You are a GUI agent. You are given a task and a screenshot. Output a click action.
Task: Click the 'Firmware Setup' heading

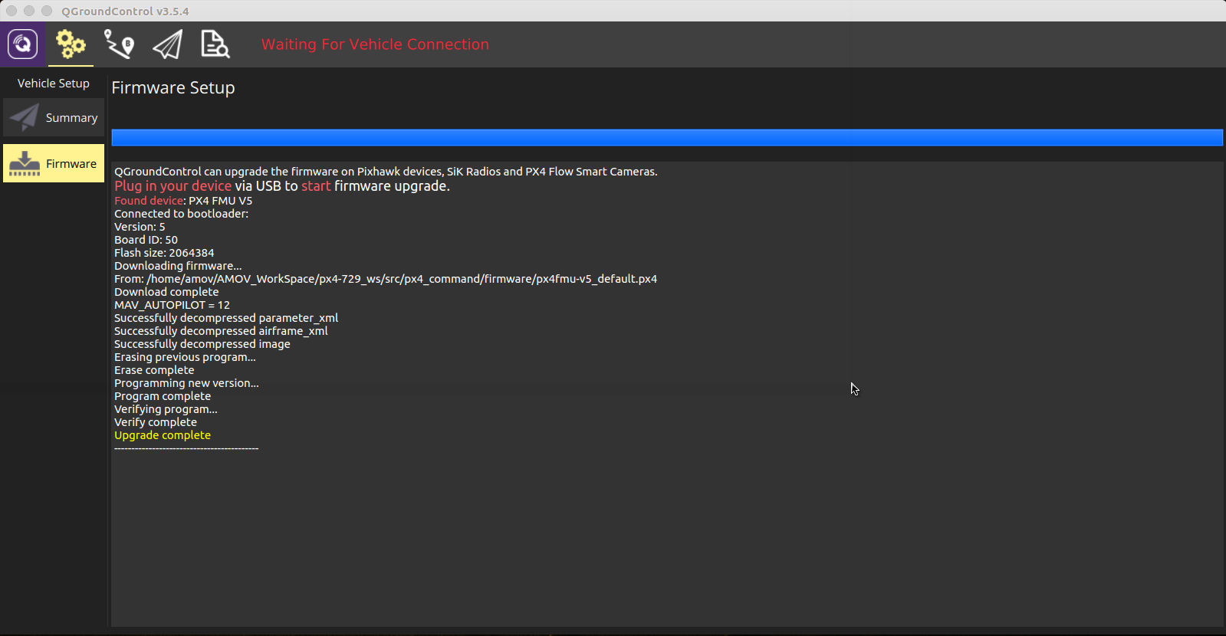tap(173, 88)
